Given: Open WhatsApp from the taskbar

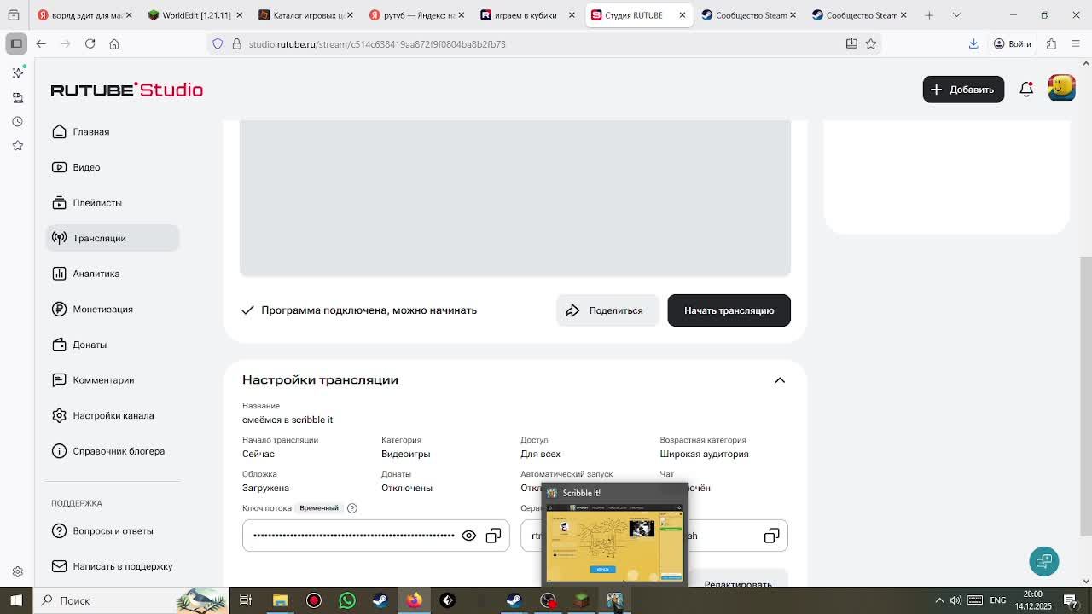Looking at the screenshot, I should pyautogui.click(x=347, y=600).
